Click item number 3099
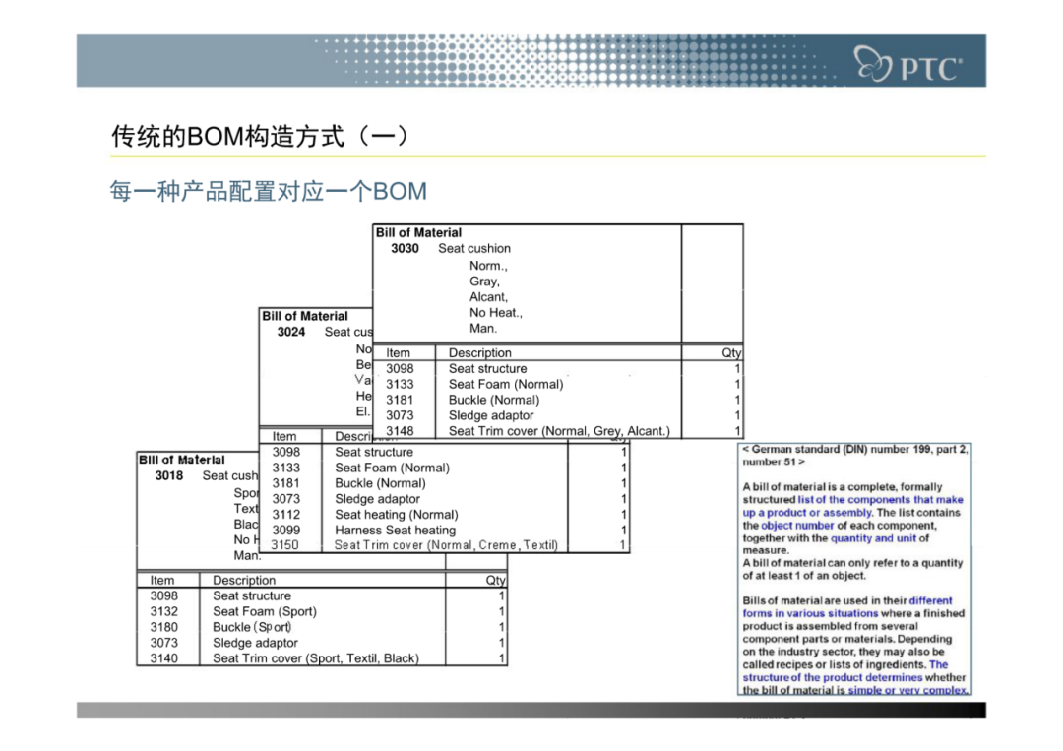Viewport: 1063px width, 751px height. tap(286, 530)
